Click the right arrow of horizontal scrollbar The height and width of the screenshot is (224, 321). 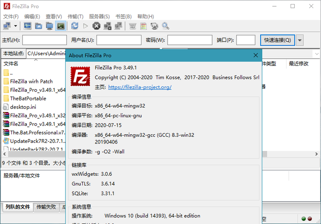point(317,154)
